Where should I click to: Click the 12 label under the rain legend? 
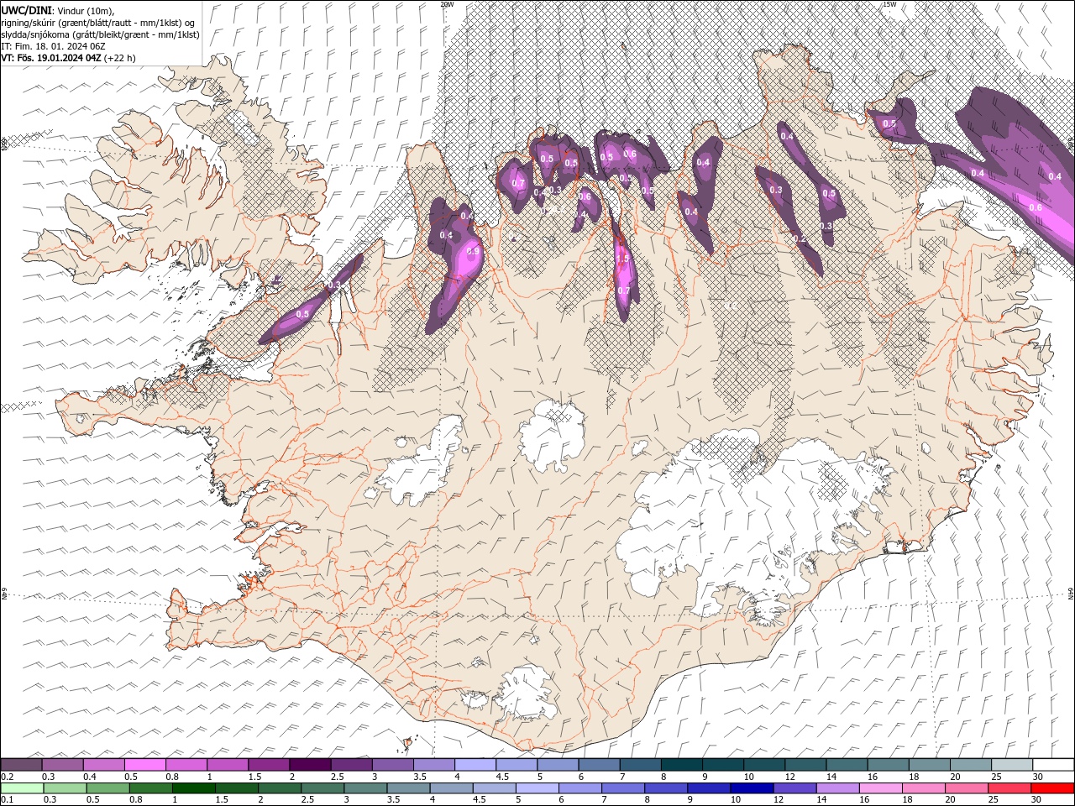tap(779, 800)
